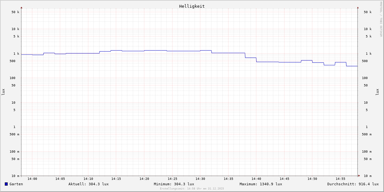Viewport: 384px width, 192px height.
Task: Click the right vertical lux axis label
Action: [x=377, y=92]
